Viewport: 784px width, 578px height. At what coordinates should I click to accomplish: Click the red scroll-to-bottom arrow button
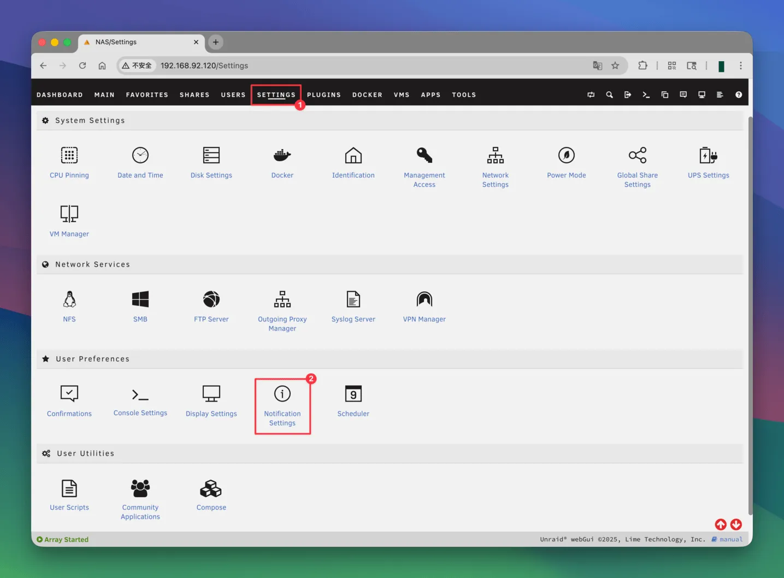pos(736,524)
